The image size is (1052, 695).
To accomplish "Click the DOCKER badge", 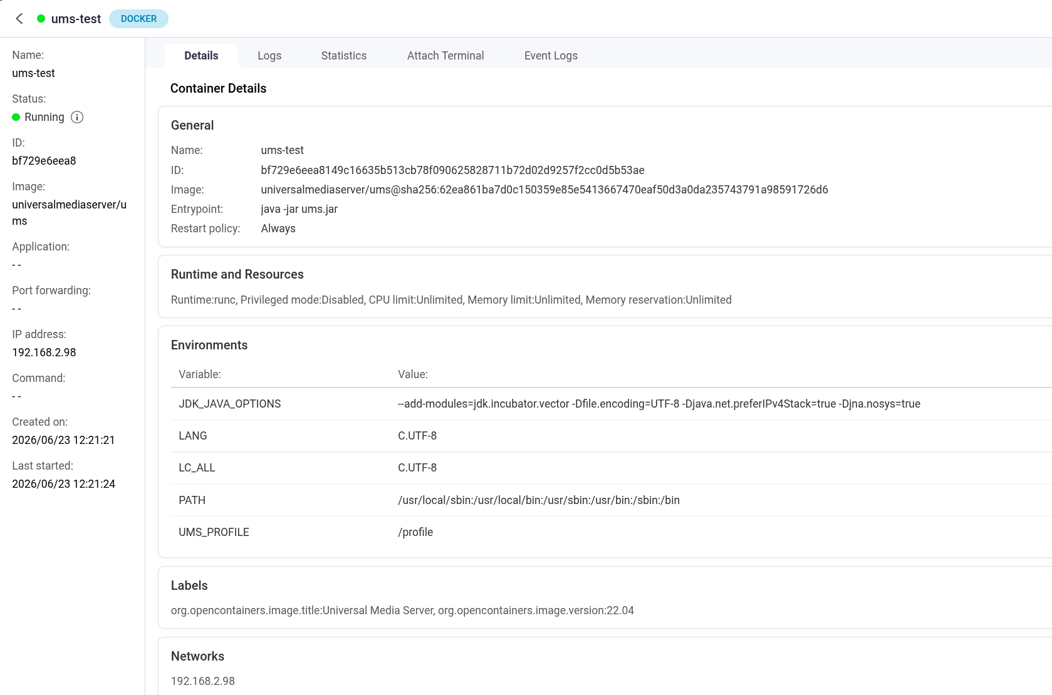I will click(138, 19).
